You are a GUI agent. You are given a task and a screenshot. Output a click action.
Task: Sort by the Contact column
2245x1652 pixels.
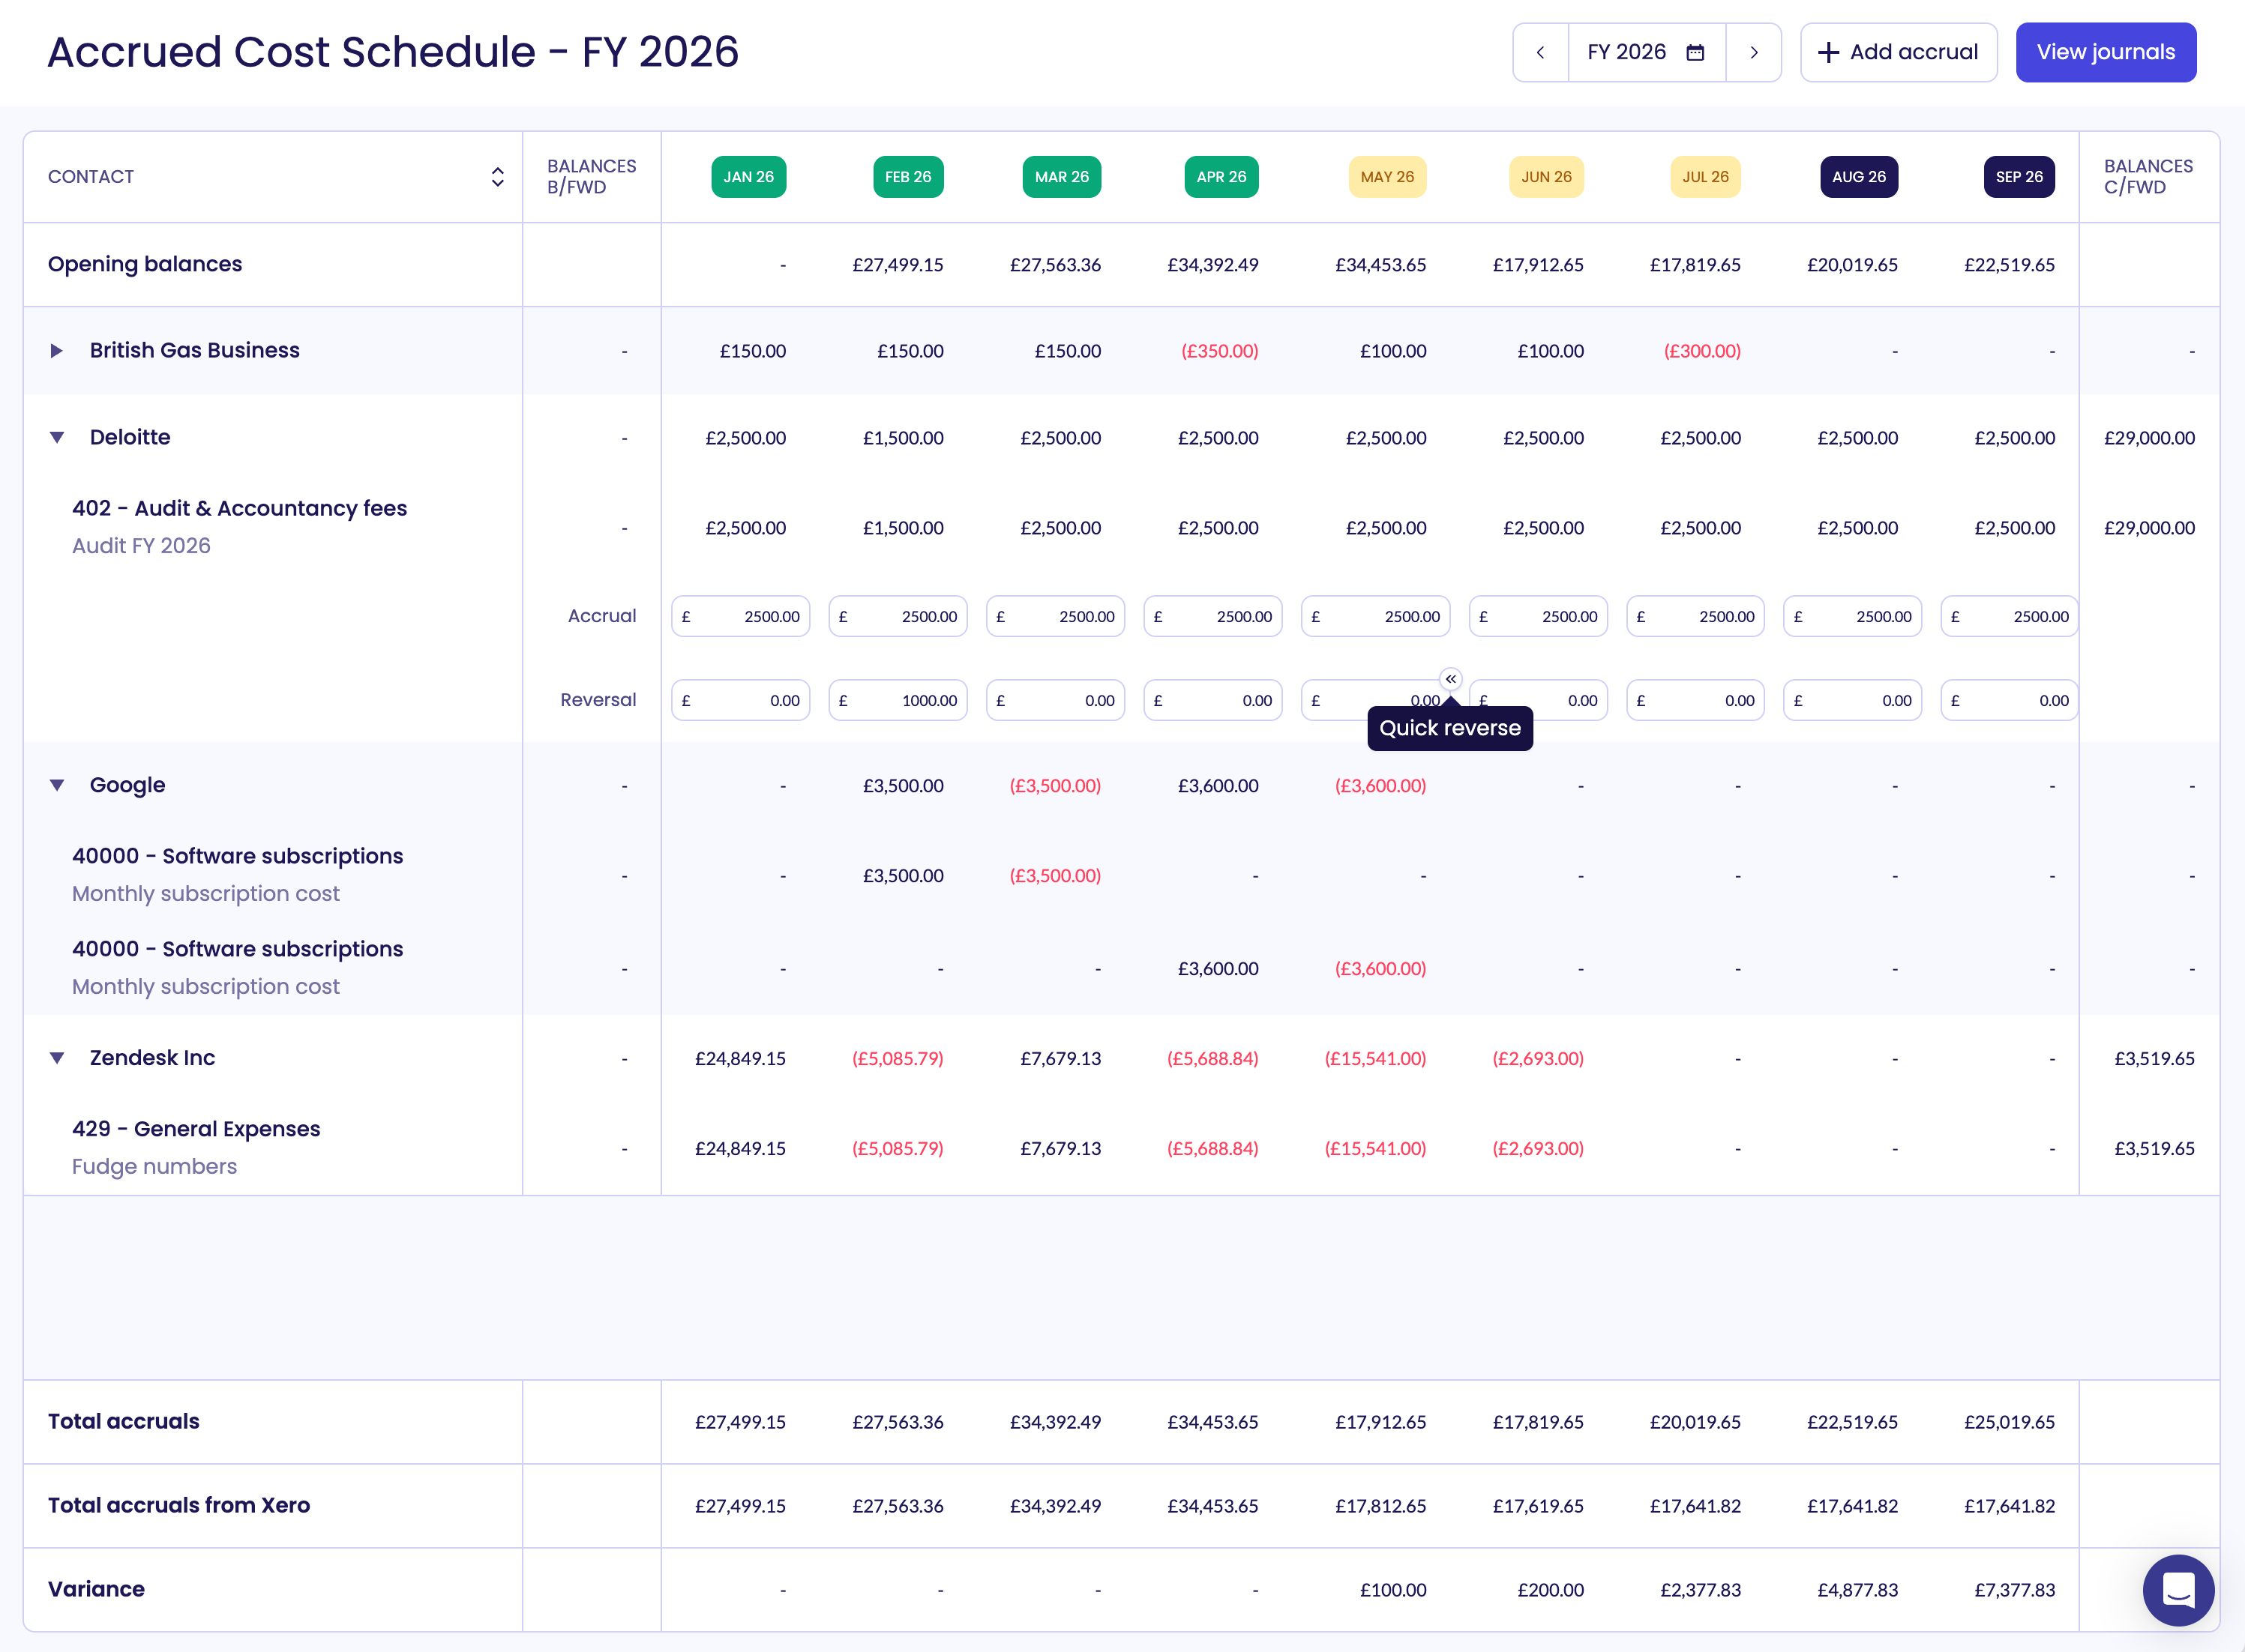coord(497,177)
